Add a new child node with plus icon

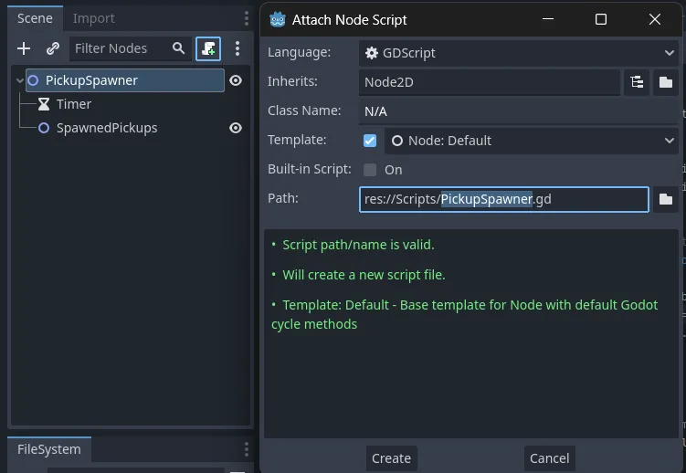(24, 48)
